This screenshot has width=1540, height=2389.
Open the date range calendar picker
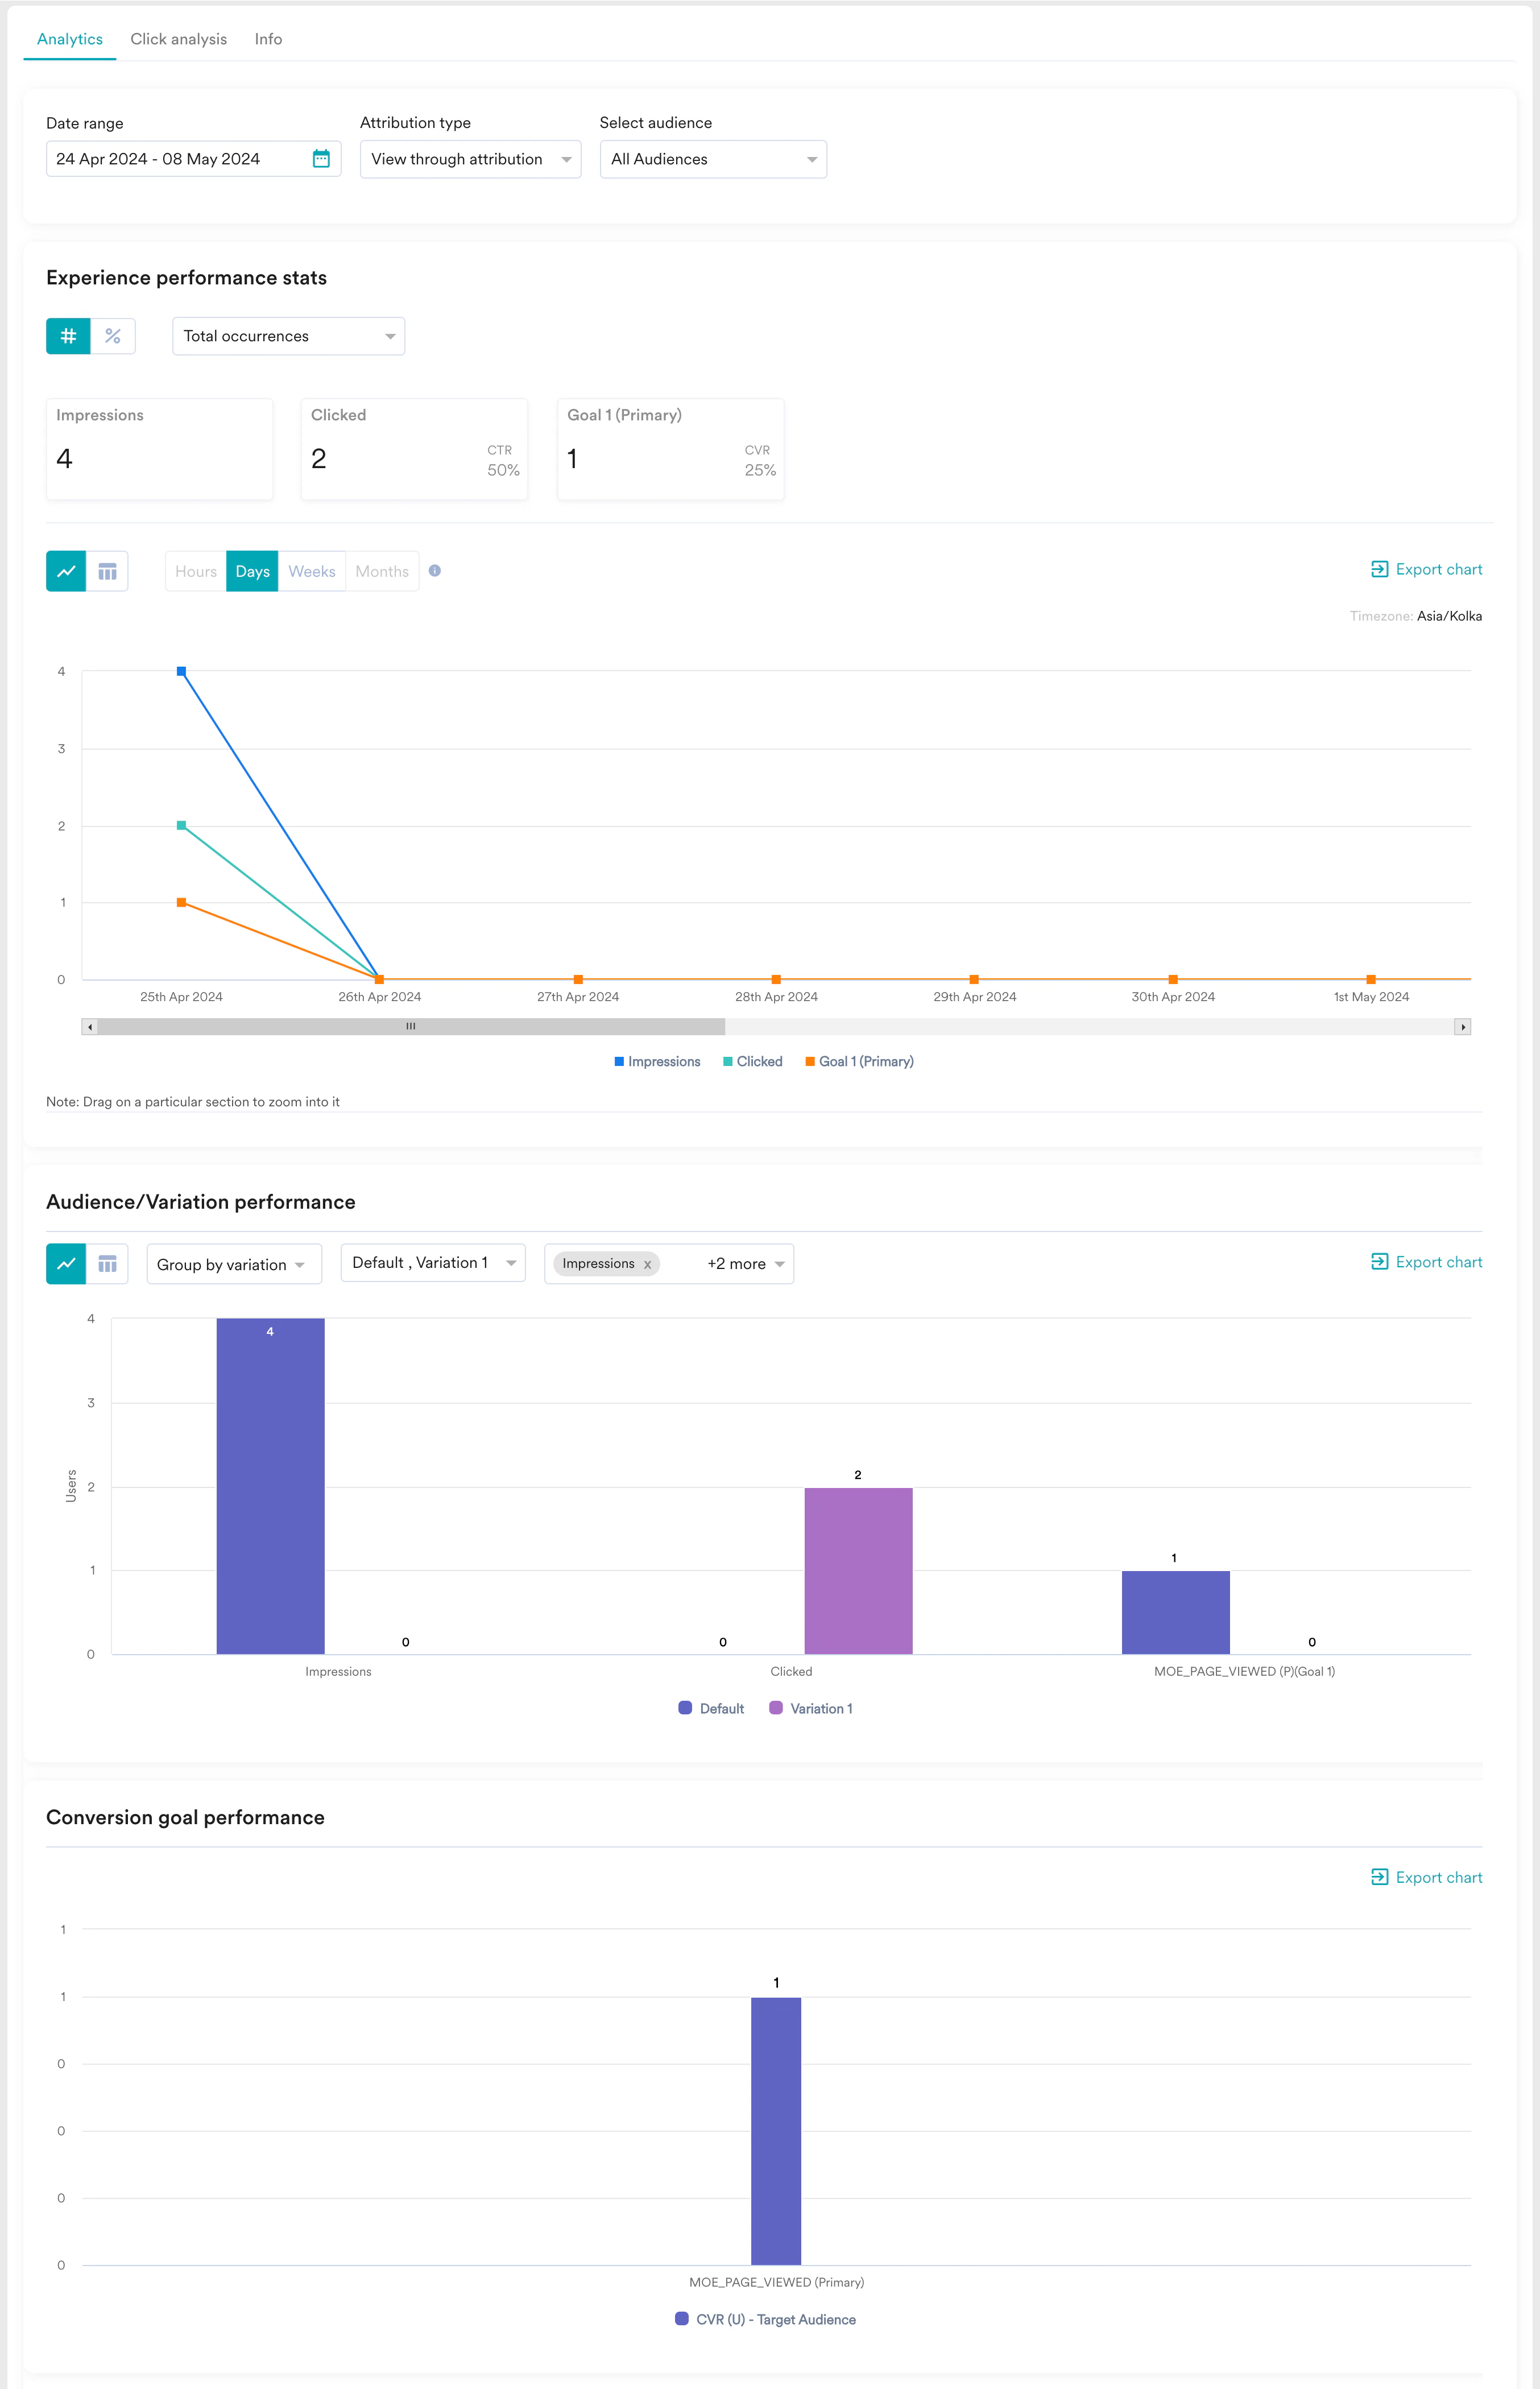[321, 158]
